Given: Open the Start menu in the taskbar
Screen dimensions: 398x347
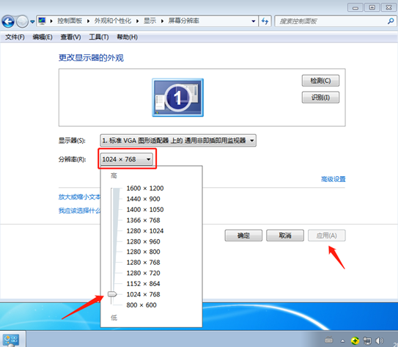Looking at the screenshot, I should click(x=11, y=340).
